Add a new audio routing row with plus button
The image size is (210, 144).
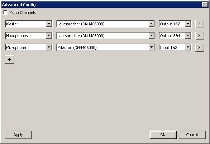pos(10,59)
